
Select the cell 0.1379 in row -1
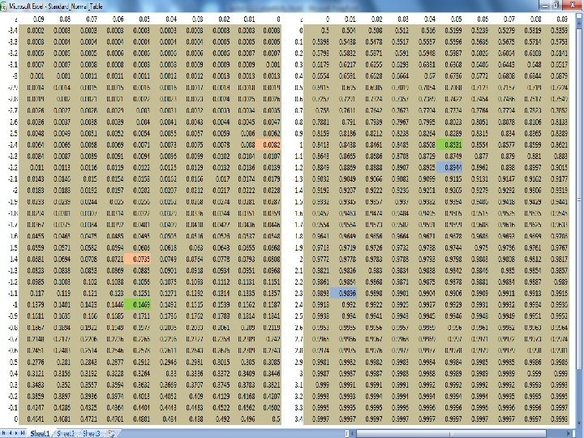click(x=36, y=305)
